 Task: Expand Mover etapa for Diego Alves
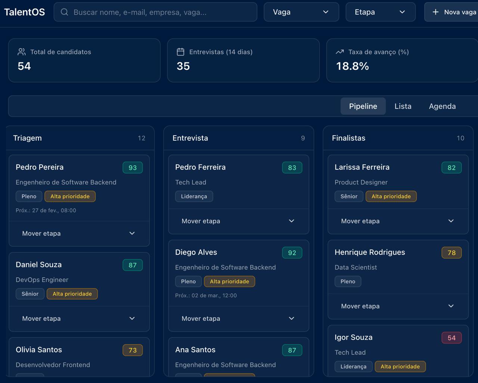[x=238, y=318]
